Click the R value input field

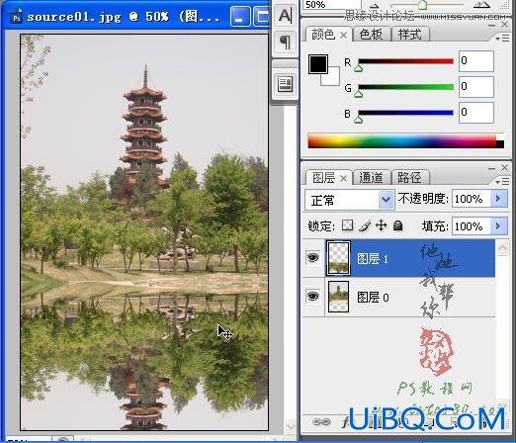476,61
